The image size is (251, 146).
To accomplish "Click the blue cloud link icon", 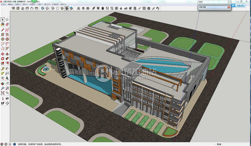I will [233, 5].
